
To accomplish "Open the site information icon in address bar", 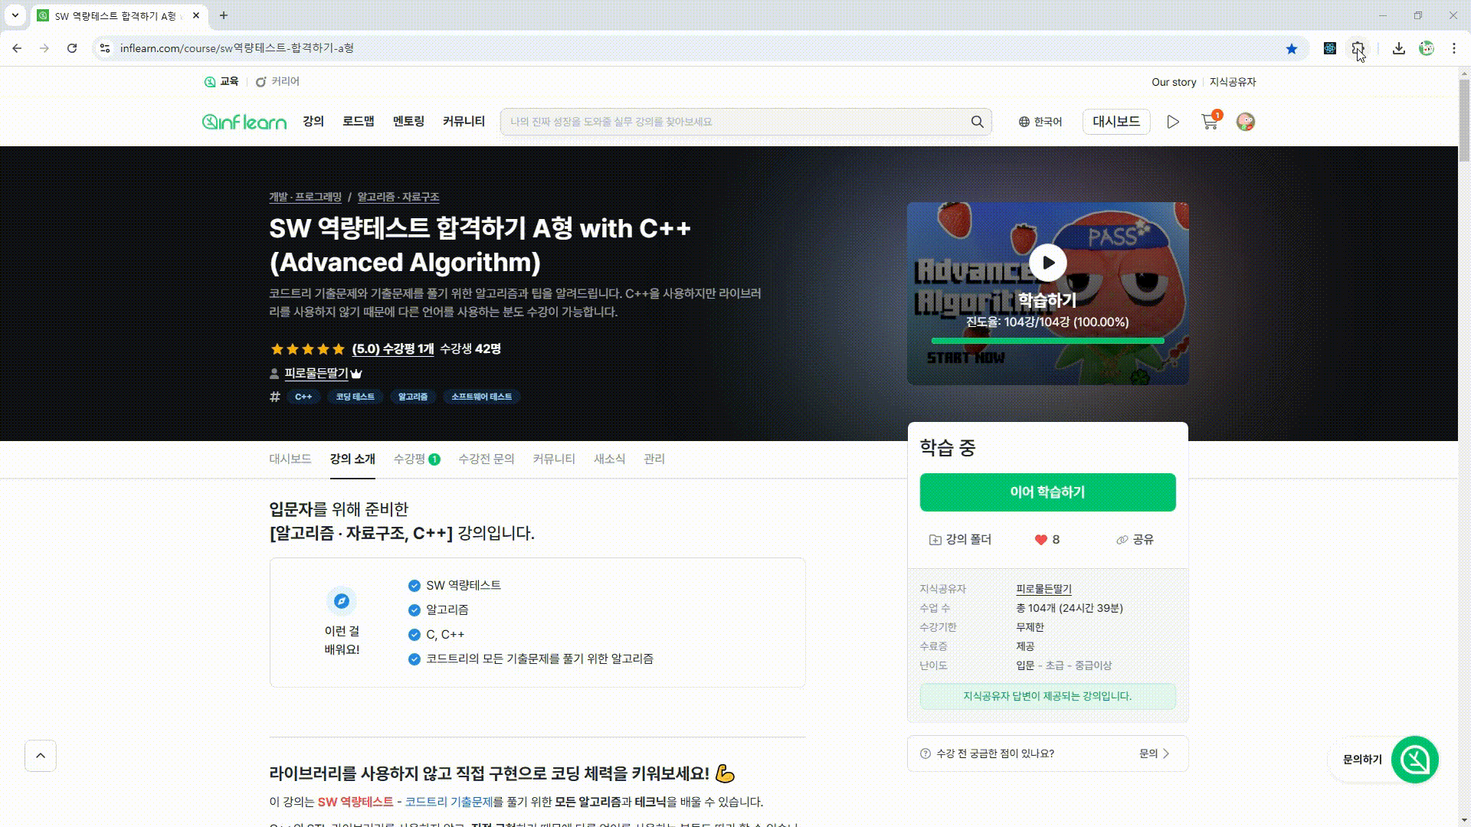I will [105, 48].
